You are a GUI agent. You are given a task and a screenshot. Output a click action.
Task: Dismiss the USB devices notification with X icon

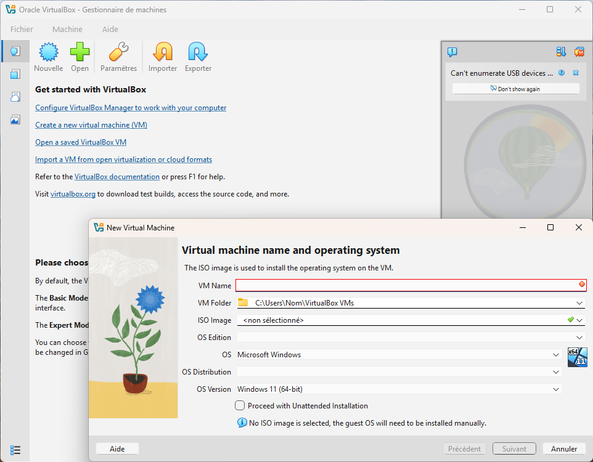[576, 73]
